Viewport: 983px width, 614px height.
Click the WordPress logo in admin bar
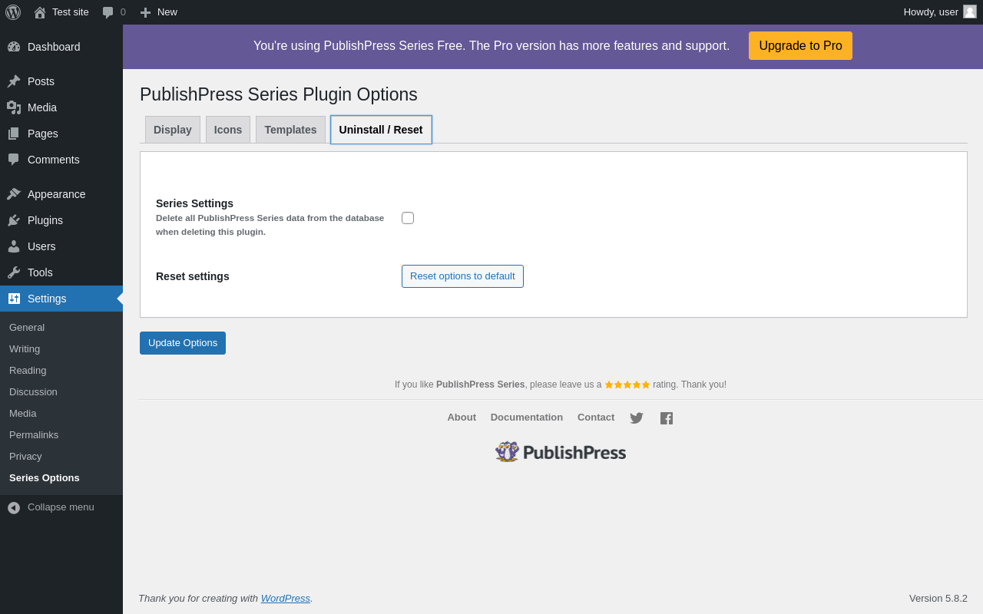[x=13, y=12]
